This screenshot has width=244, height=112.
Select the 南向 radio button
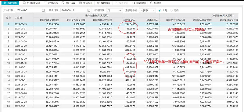pos(171,10)
